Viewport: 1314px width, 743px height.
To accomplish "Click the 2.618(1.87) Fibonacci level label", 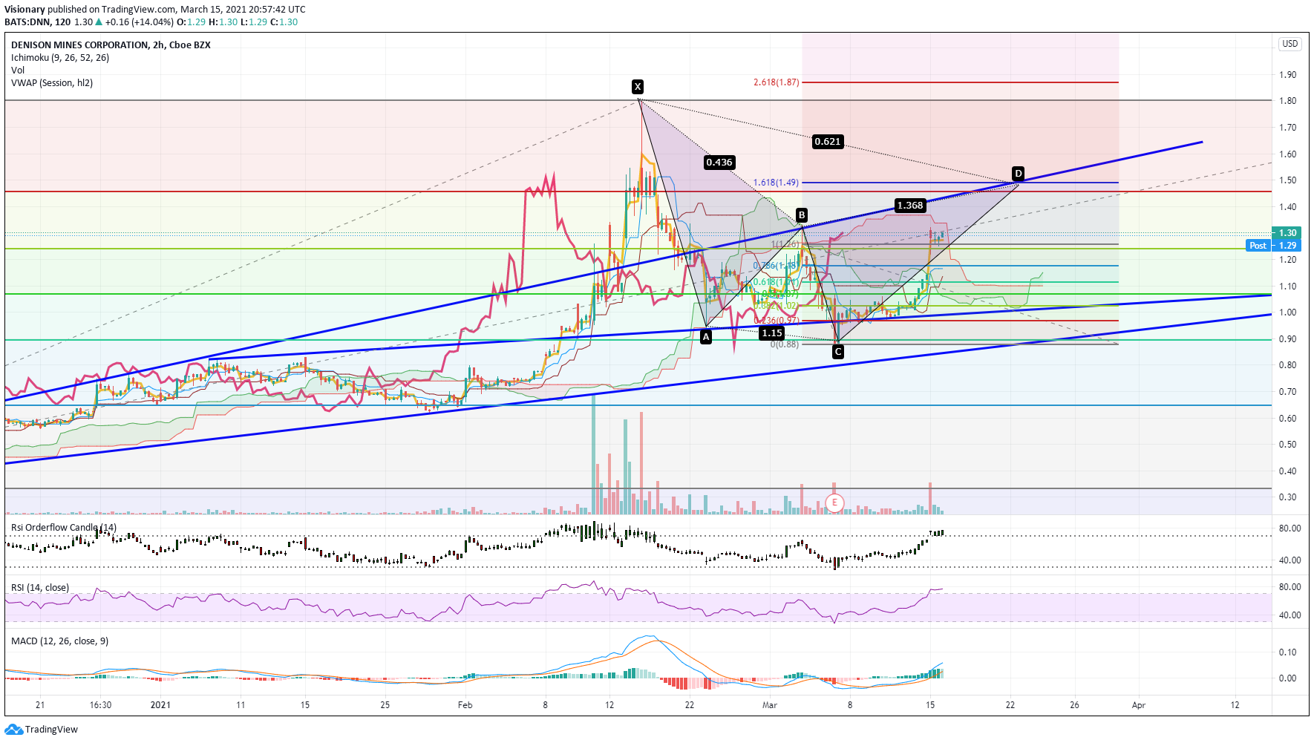I will coord(777,82).
